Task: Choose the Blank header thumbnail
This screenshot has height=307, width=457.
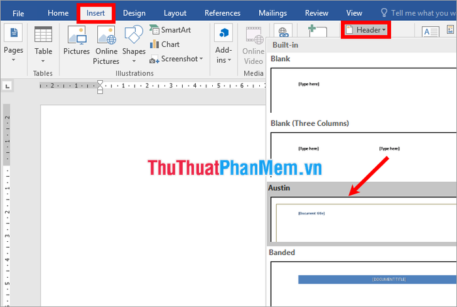Action: (362, 90)
